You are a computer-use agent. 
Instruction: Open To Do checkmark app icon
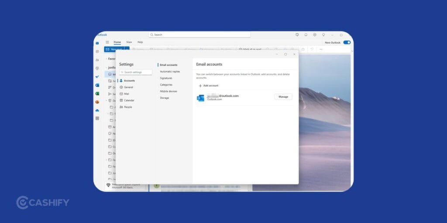[x=97, y=77]
